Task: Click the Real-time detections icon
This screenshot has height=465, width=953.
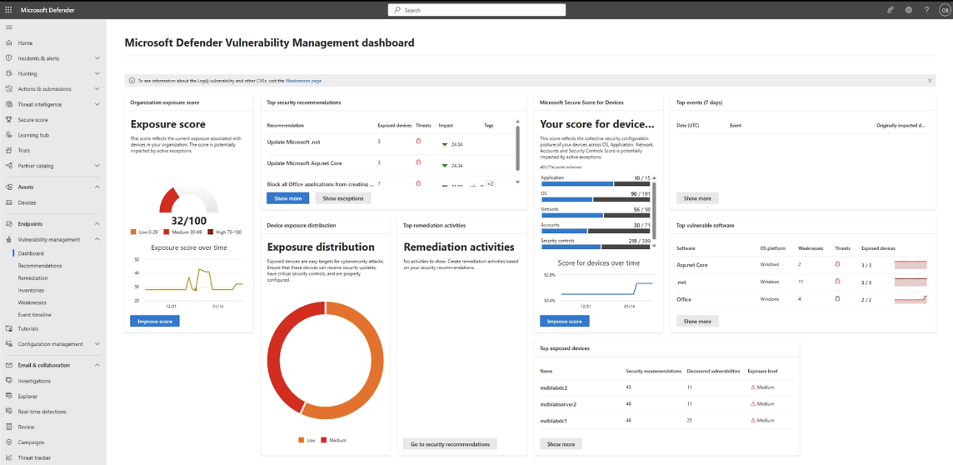Action: point(8,412)
